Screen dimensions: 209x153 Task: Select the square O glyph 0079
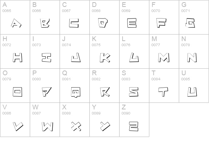[17, 92]
